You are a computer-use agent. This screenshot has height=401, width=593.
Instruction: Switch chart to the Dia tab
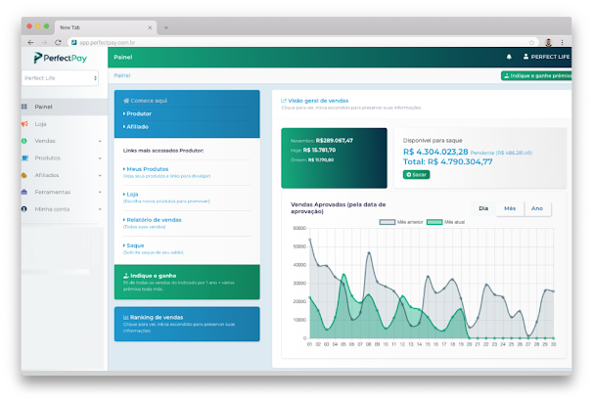coord(483,208)
